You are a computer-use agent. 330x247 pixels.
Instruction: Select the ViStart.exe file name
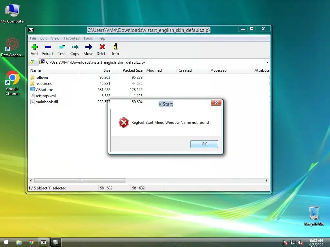click(44, 89)
